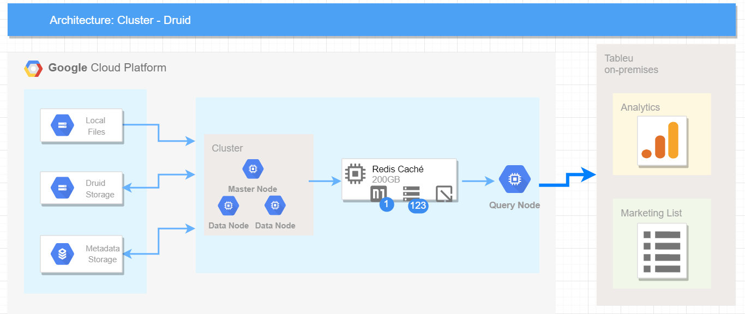
Task: Select the Druid Storage hexagon icon
Action: [x=62, y=189]
